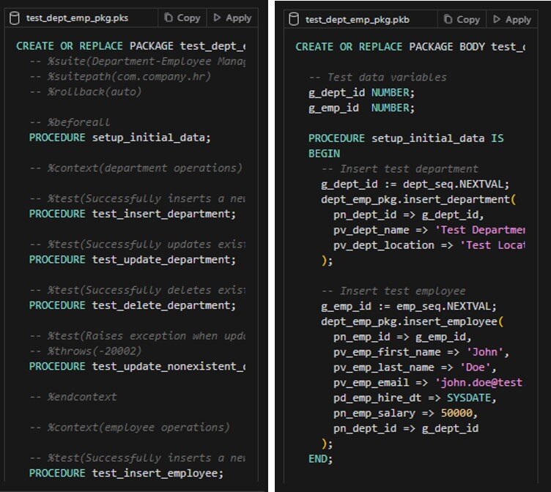This screenshot has height=492, width=551.
Task: Click the comment '-- Test data variables'
Action: (378, 78)
